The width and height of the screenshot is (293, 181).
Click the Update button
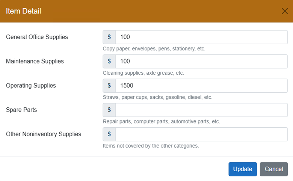[242, 169]
